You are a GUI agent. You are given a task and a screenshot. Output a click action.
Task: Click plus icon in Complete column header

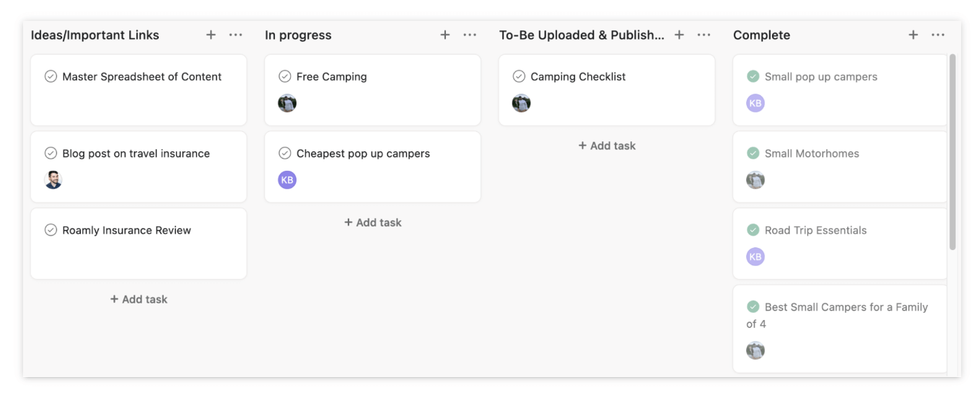pos(913,35)
